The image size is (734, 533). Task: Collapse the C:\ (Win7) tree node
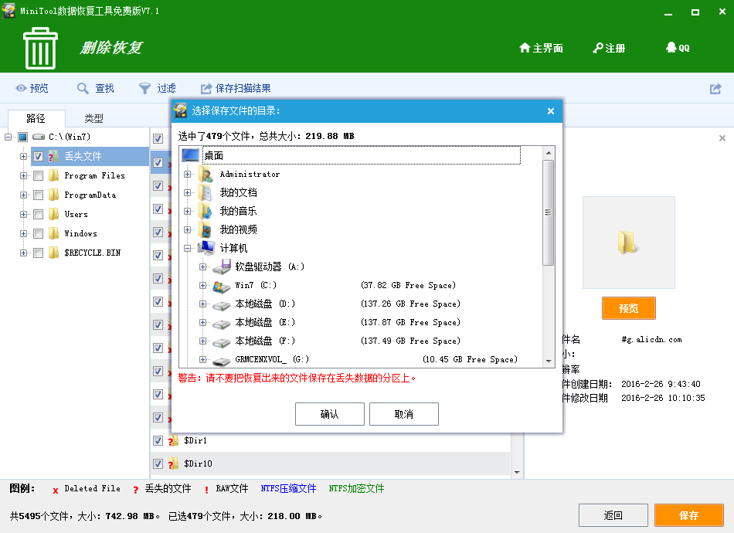tap(8, 137)
